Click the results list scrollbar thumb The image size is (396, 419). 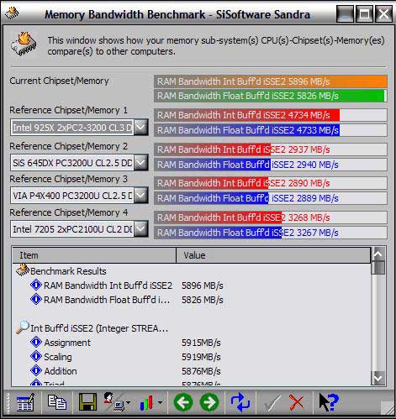378,268
